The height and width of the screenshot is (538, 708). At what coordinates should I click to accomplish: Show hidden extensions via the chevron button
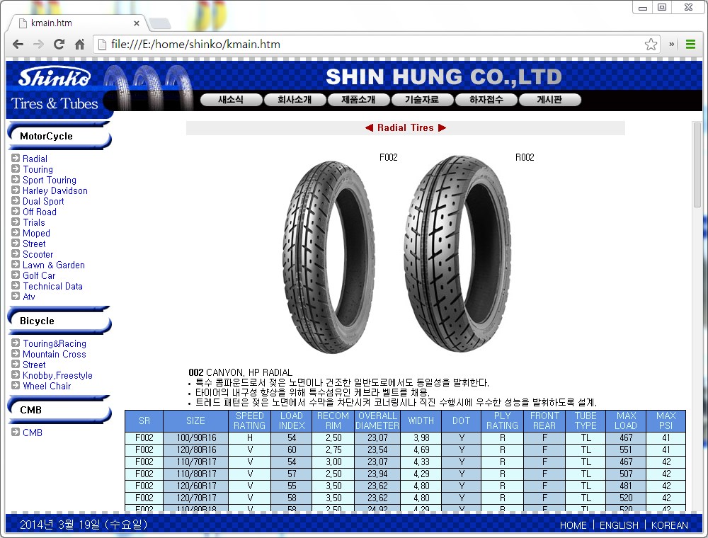pos(672,44)
